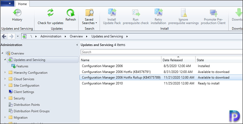Image resolution: width=243 pixels, height=124 pixels.
Task: Open the blue application menu dropdown
Action: click(x=7, y=3)
